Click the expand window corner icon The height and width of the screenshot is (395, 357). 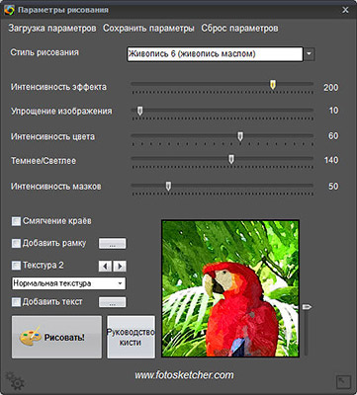pos(343,382)
